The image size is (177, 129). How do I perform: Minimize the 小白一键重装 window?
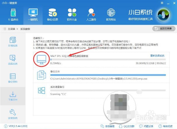[168, 3]
